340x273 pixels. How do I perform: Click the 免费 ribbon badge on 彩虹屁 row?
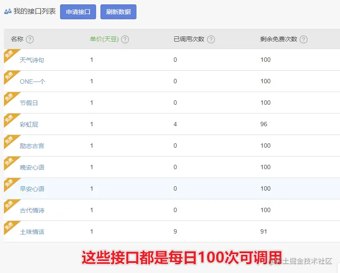coord(10,119)
